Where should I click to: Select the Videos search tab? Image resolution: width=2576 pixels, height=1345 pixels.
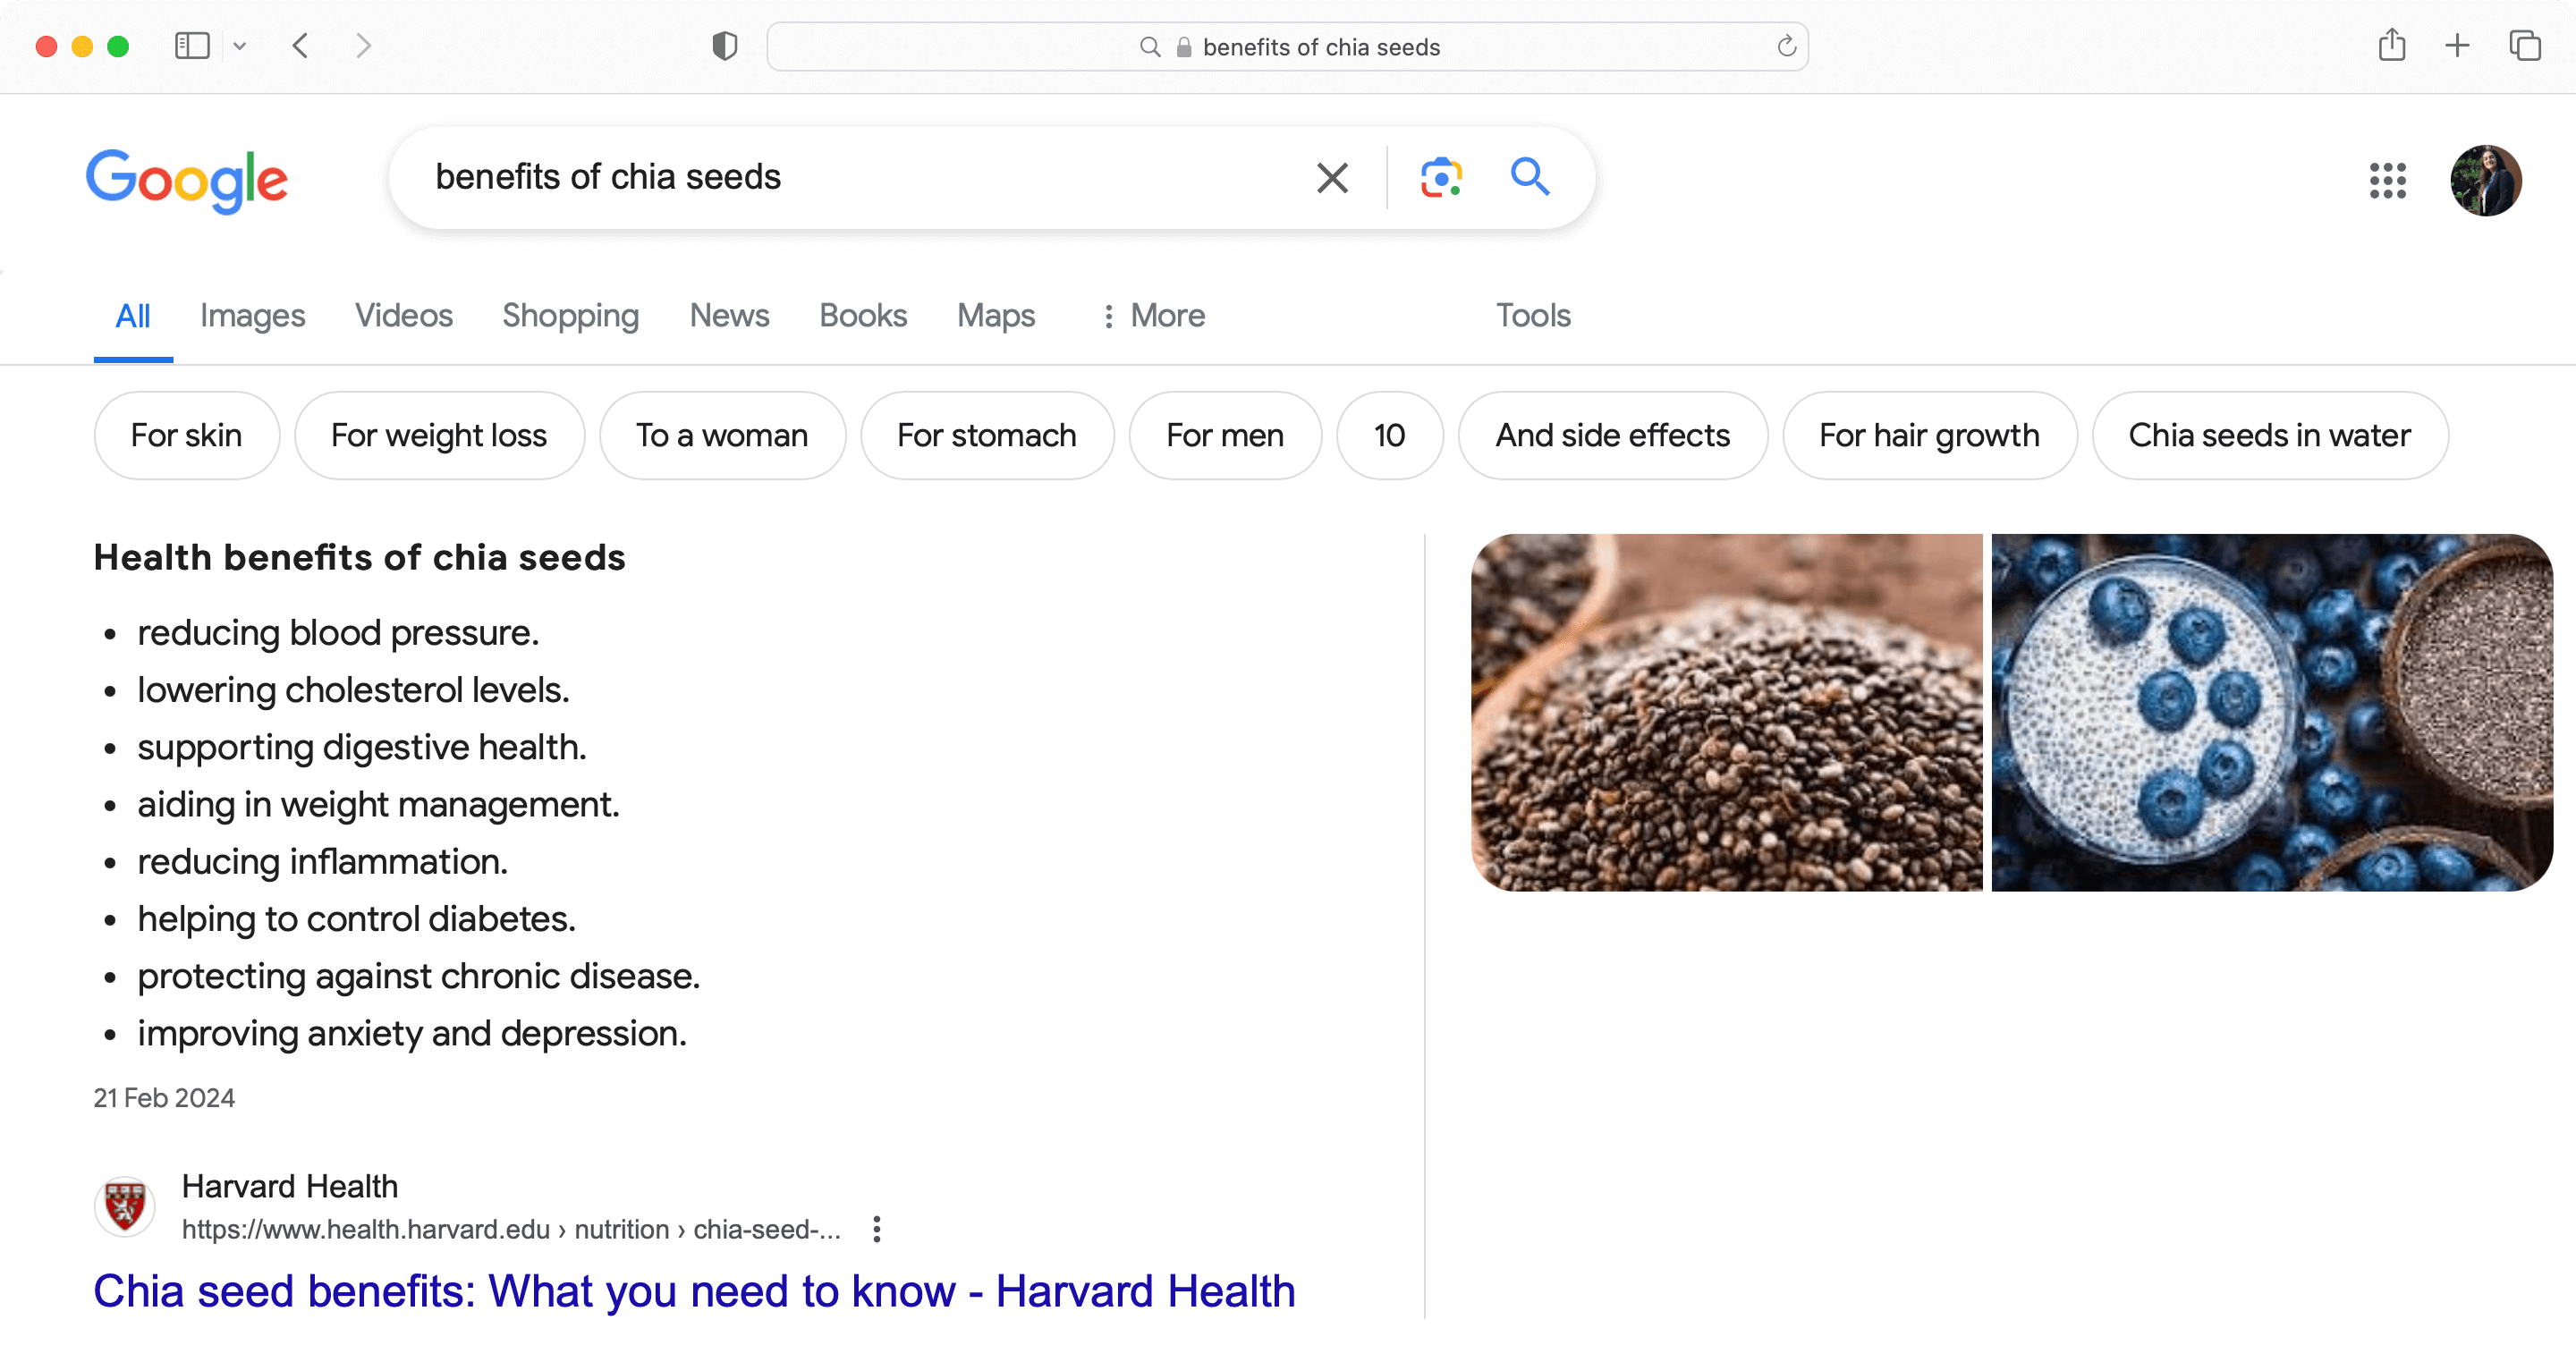point(403,315)
